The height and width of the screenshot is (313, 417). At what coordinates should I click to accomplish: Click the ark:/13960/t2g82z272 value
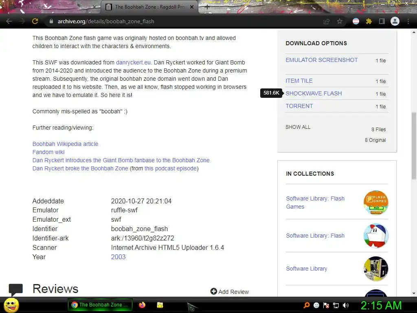click(x=143, y=238)
